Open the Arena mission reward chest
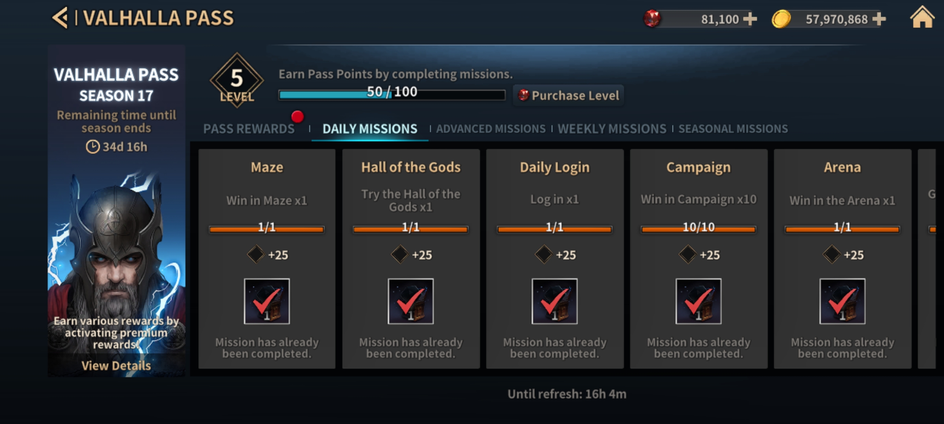Viewport: 944px width, 424px height. pyautogui.click(x=842, y=301)
